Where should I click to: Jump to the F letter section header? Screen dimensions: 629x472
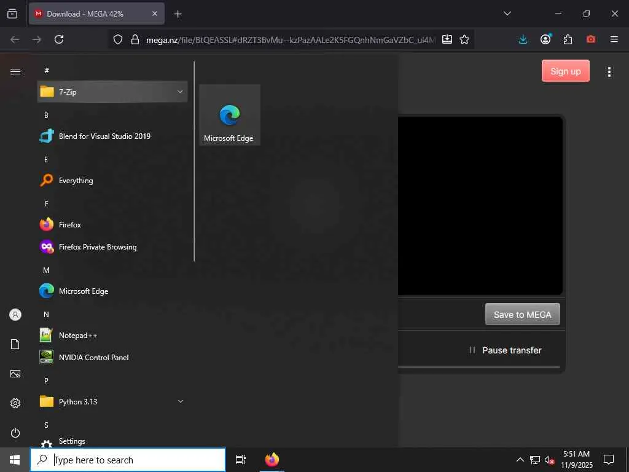46,204
